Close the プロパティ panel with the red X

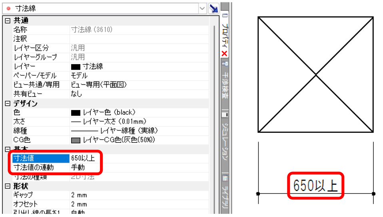[224, 53]
